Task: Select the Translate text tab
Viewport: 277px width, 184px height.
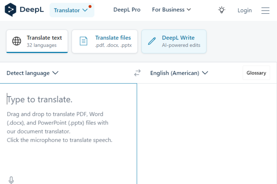Action: pyautogui.click(x=37, y=41)
